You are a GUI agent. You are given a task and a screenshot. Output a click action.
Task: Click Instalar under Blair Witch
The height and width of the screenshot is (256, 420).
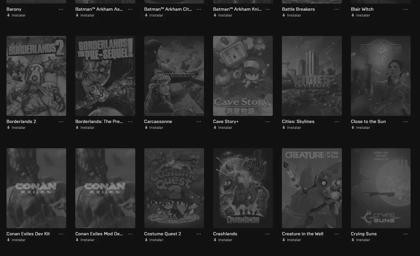click(360, 15)
